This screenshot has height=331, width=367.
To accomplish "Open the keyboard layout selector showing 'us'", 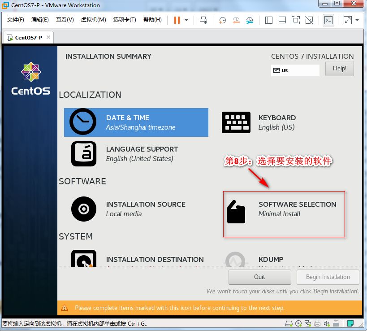I will tap(295, 70).
